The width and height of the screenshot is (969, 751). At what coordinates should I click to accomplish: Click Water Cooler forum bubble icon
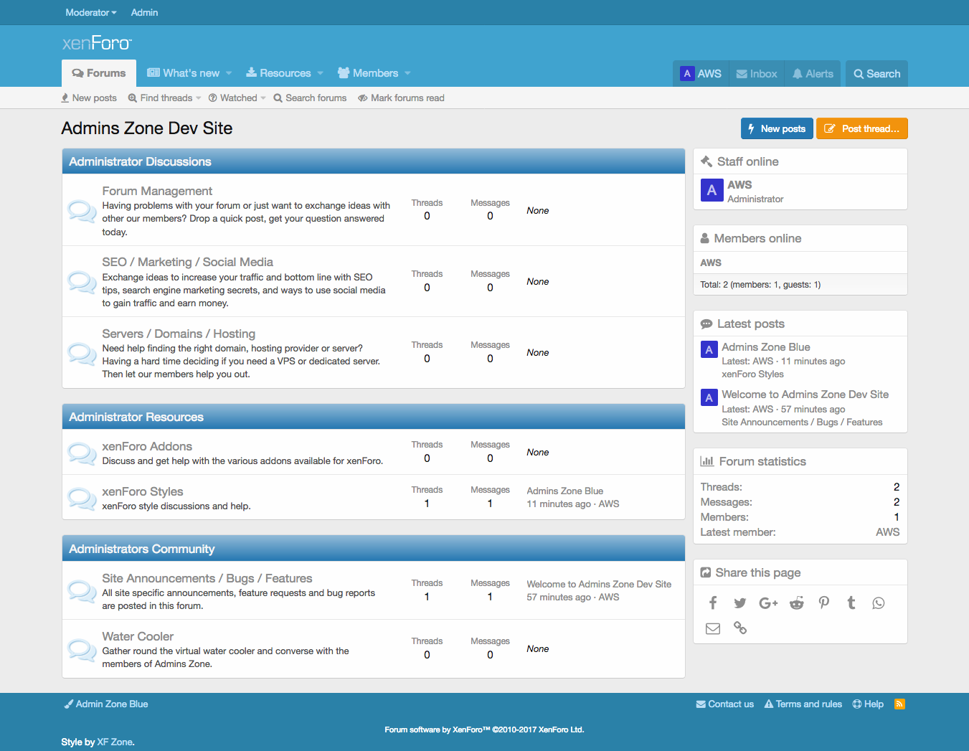(x=82, y=649)
